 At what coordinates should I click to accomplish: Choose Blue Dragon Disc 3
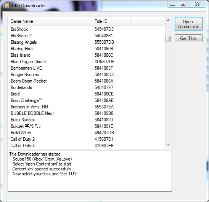87,62
